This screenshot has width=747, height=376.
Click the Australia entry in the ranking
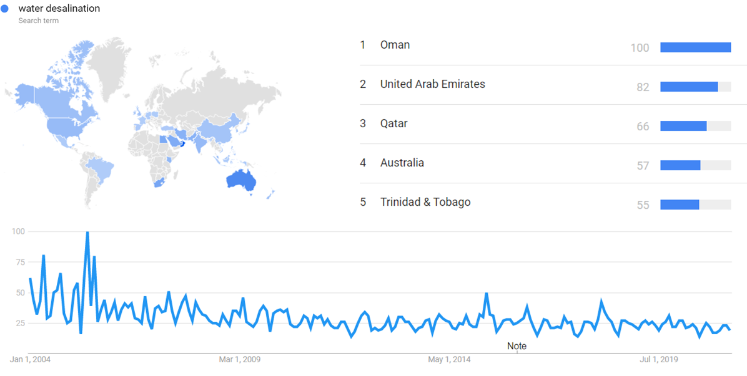(402, 163)
